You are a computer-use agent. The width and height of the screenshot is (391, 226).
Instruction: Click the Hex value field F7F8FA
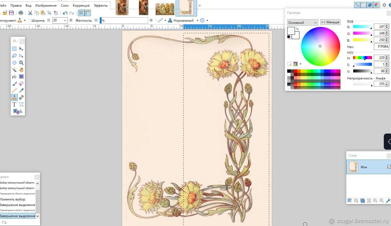pyautogui.click(x=382, y=47)
